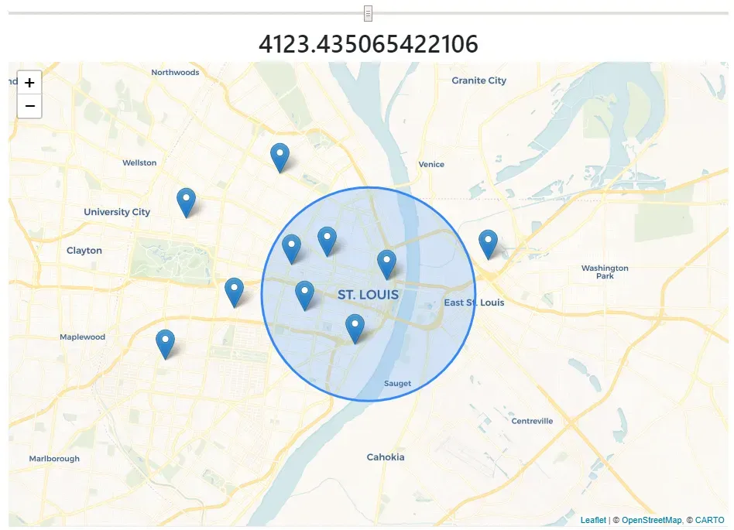Click the slider handle above the map
The height and width of the screenshot is (530, 734).
pos(367,13)
